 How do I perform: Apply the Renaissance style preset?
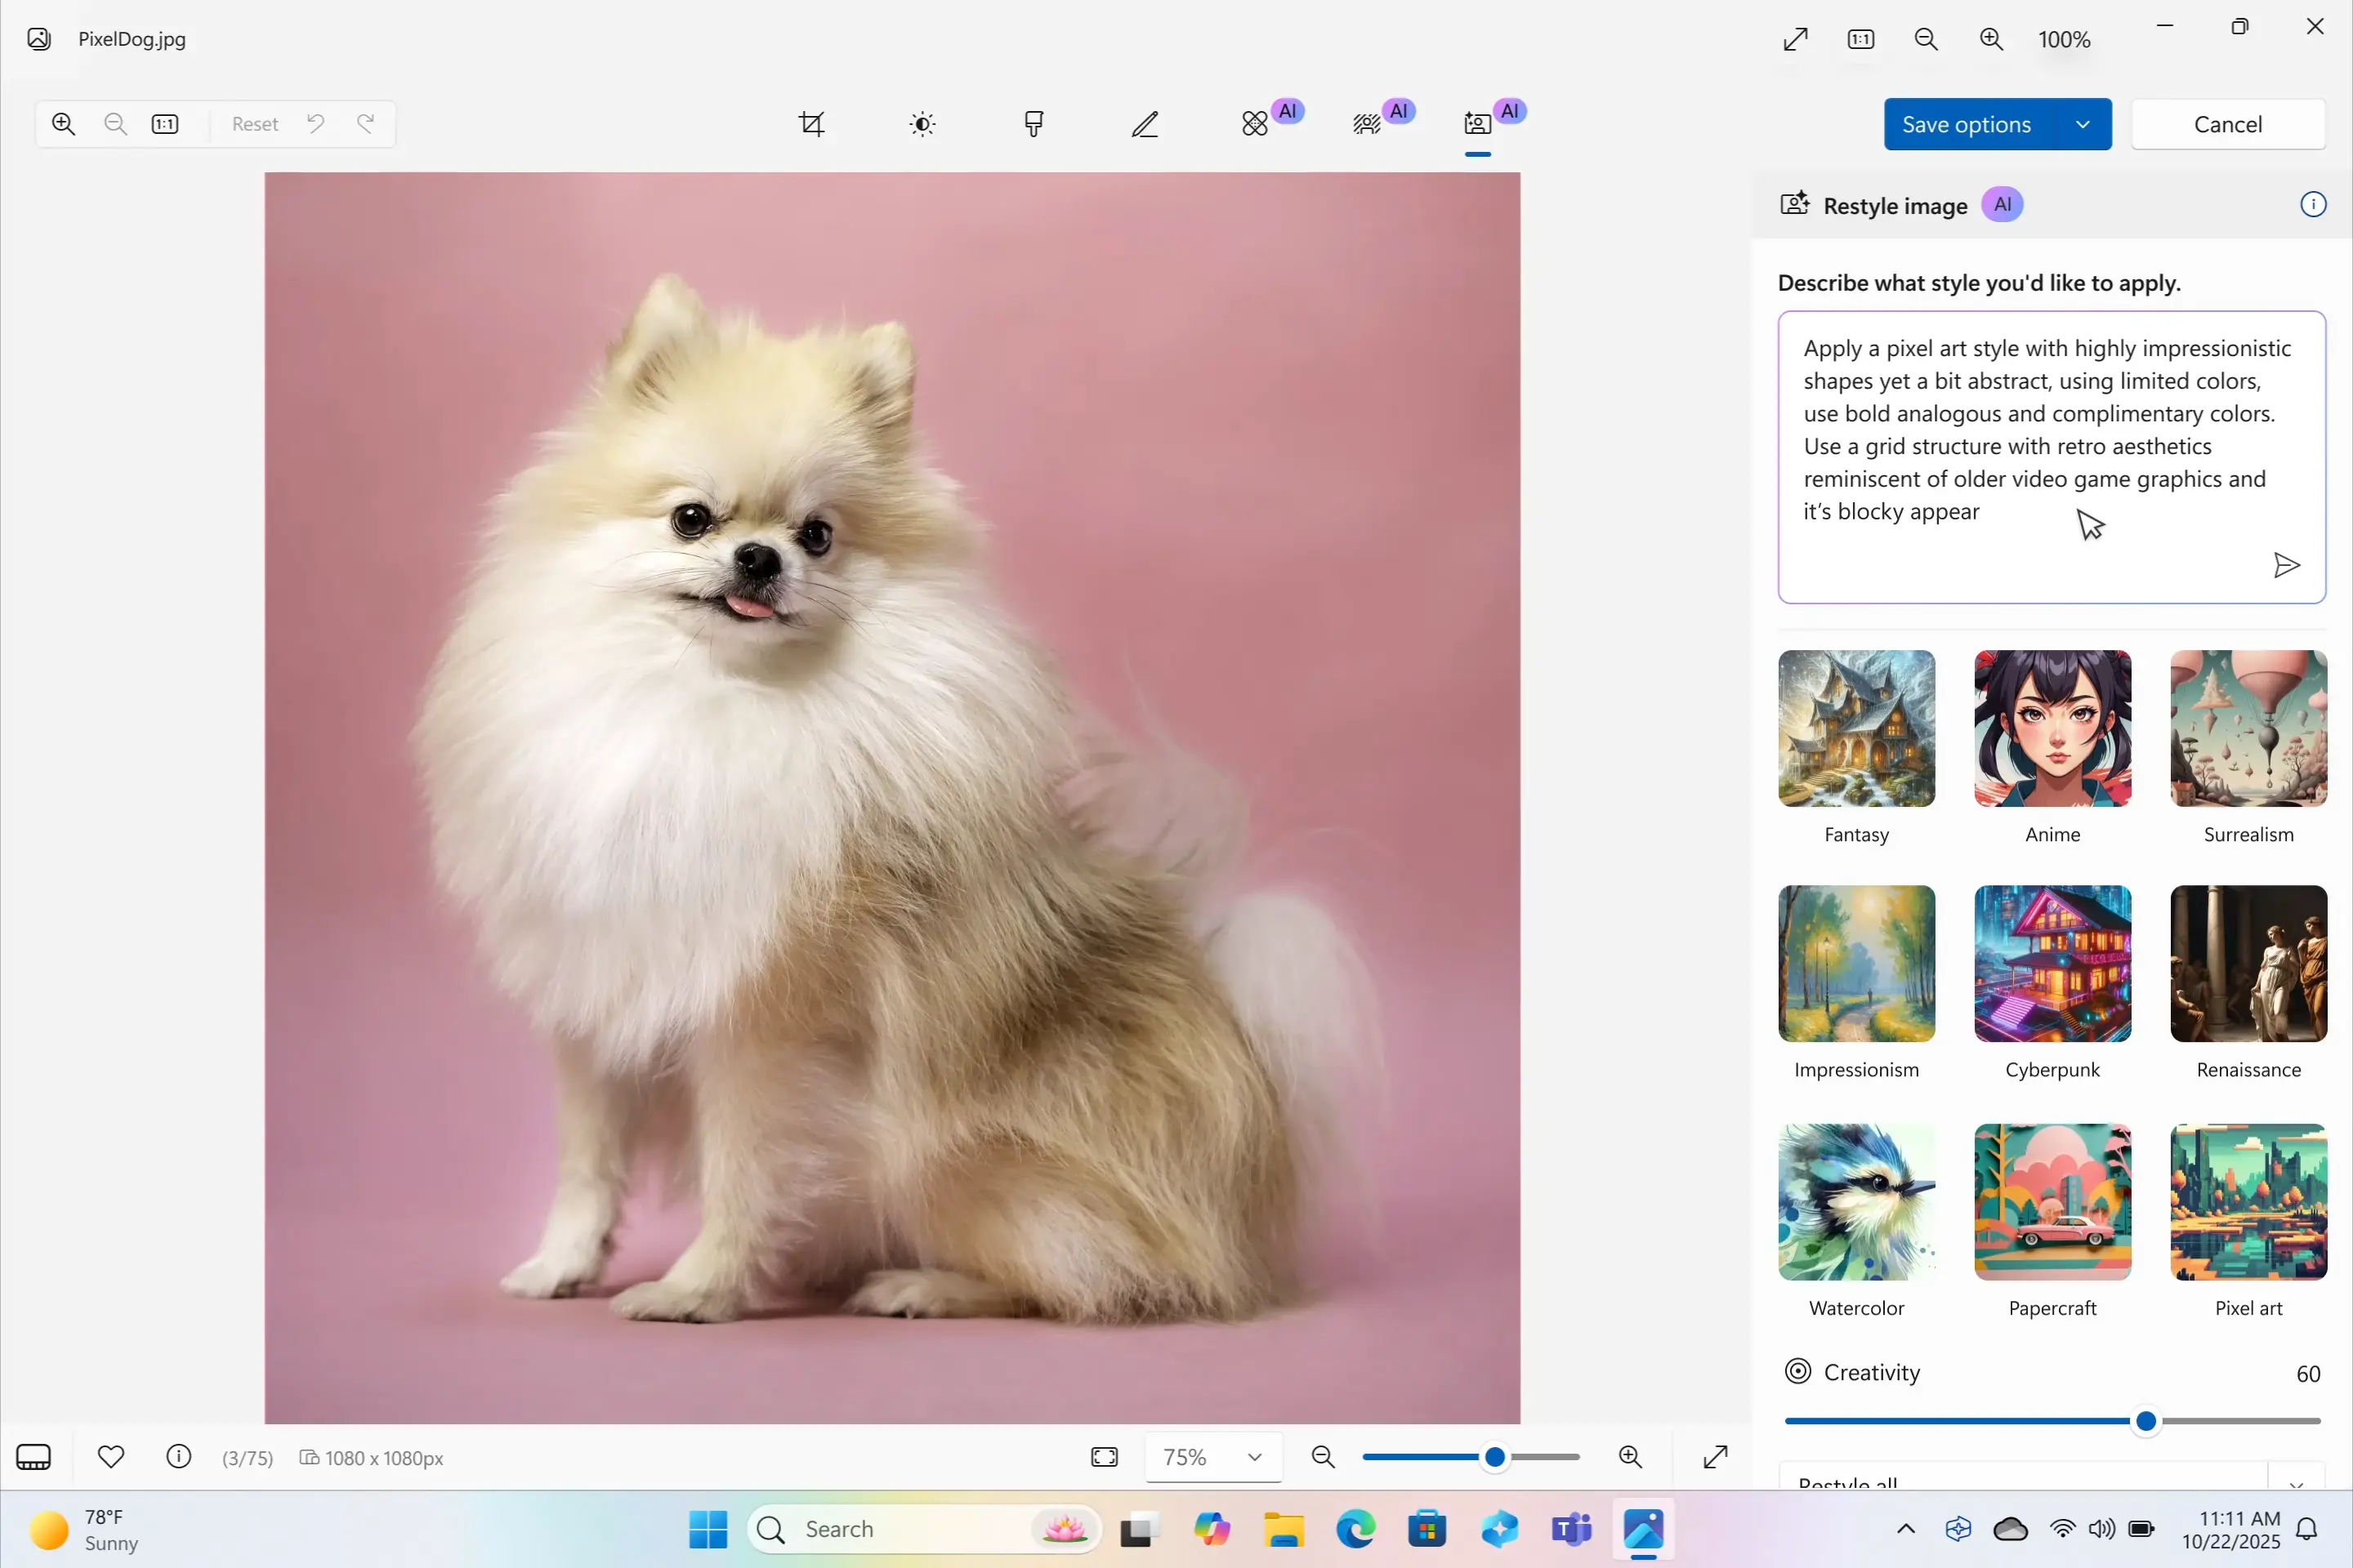click(2249, 964)
